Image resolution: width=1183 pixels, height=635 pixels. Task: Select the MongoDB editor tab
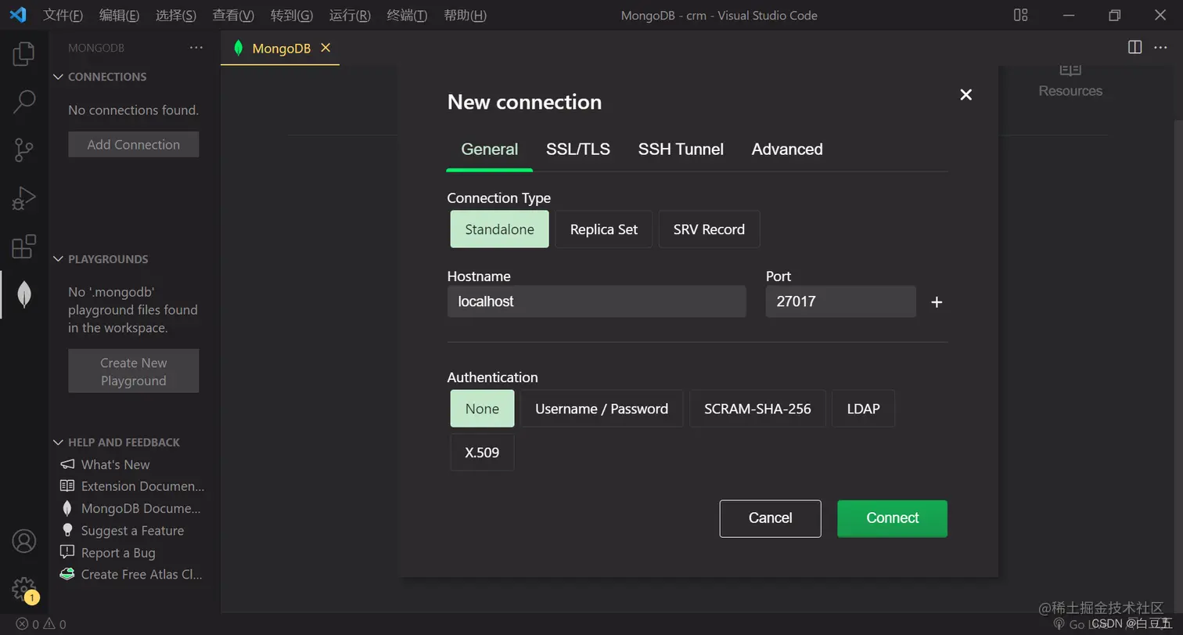pos(279,49)
